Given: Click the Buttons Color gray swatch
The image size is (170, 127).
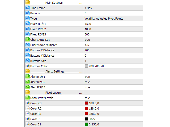Looking at the screenshot, I should click(x=86, y=66).
